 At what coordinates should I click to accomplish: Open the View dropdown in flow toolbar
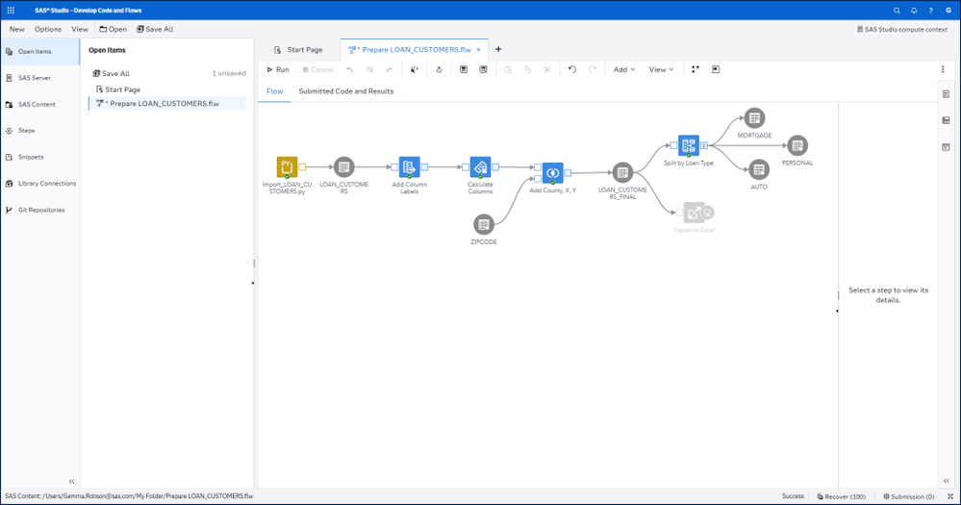click(x=661, y=70)
